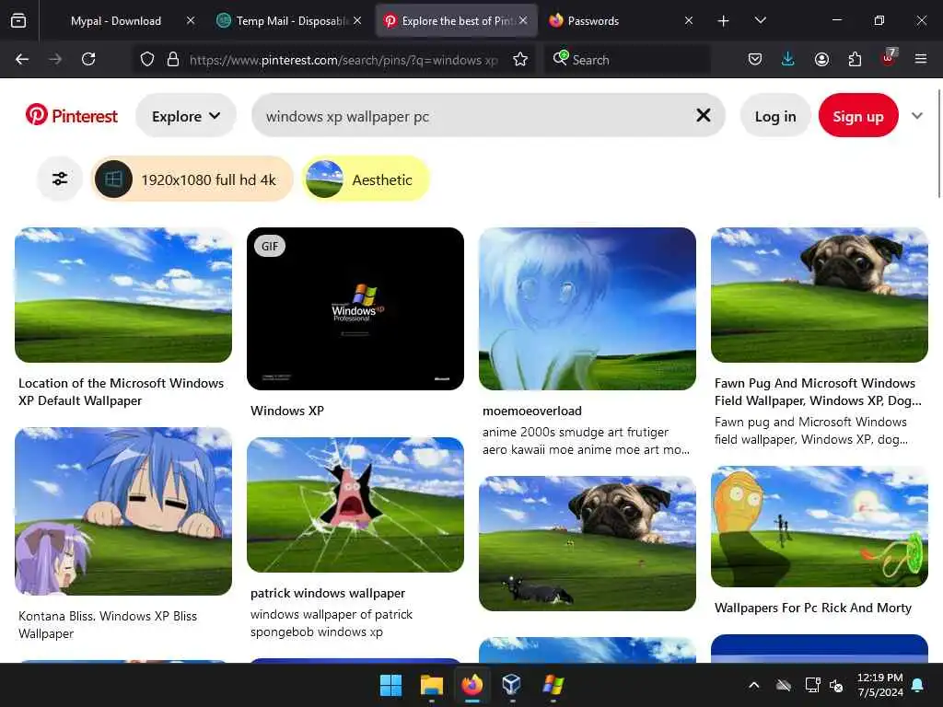Close the Passwords tab

click(x=689, y=20)
